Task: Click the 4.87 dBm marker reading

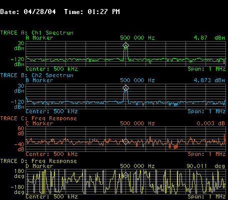Action: click(209, 38)
